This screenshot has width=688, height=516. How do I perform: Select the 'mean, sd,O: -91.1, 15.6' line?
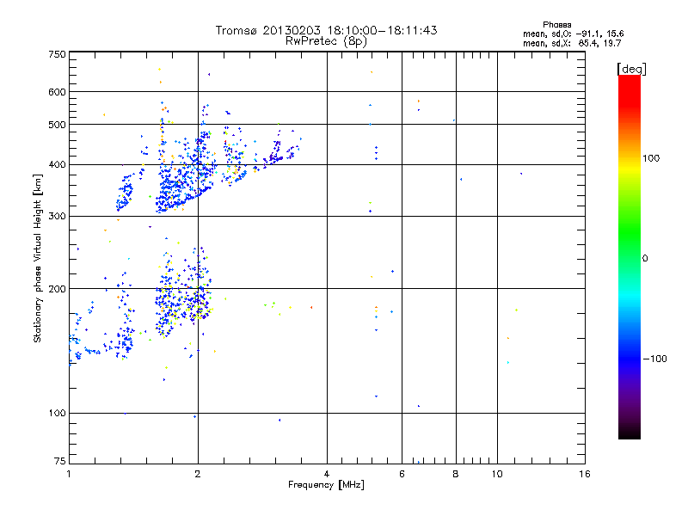coord(573,34)
